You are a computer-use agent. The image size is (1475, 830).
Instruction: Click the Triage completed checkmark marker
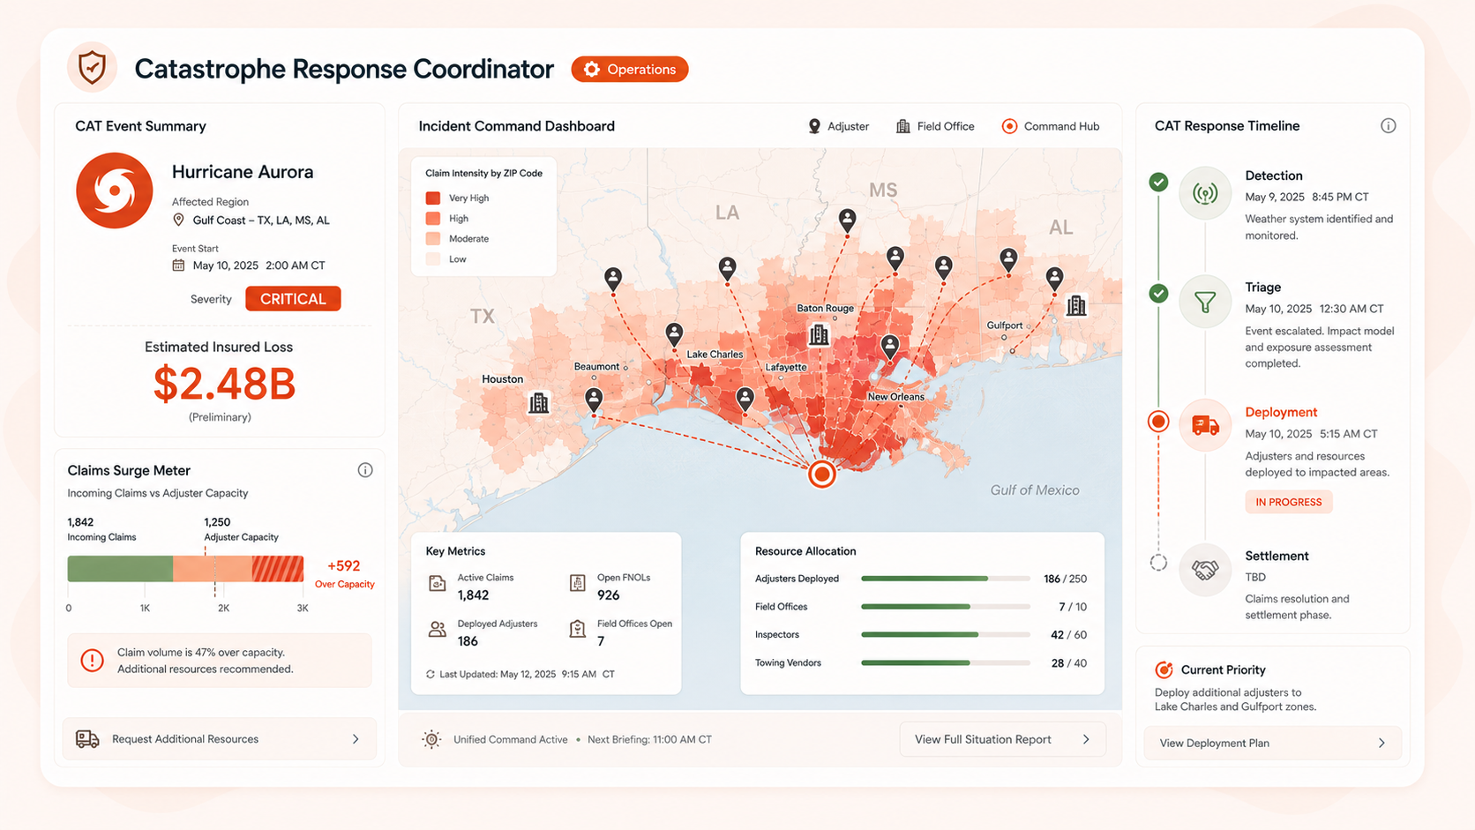[1159, 293]
